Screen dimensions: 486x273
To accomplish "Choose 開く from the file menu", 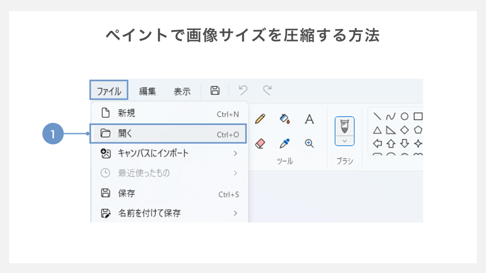I will coord(168,133).
